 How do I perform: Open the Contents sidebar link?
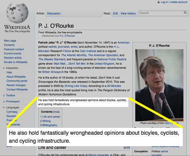[9, 45]
